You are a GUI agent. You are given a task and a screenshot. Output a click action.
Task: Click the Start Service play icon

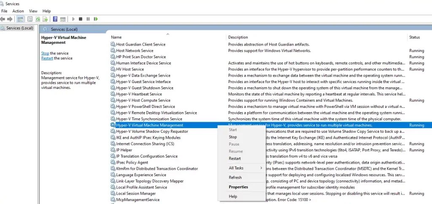(x=73, y=19)
